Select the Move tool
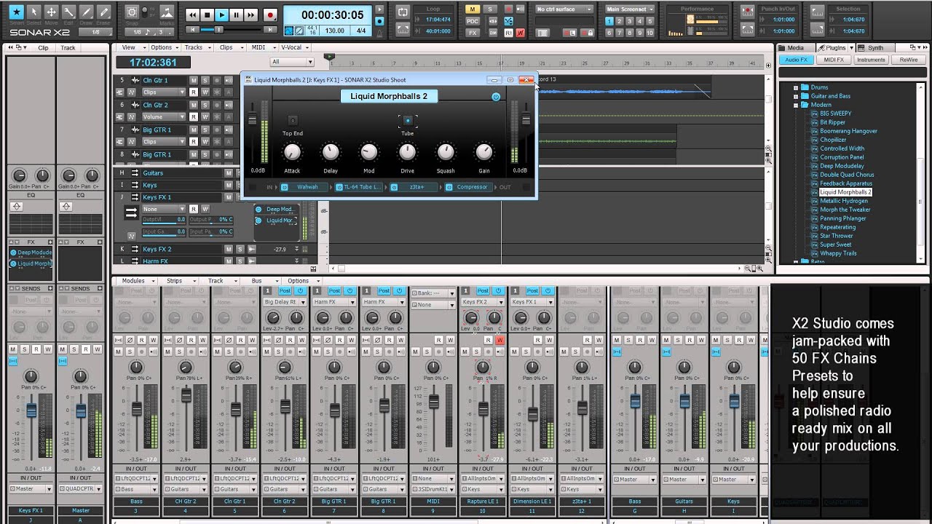 pyautogui.click(x=51, y=12)
